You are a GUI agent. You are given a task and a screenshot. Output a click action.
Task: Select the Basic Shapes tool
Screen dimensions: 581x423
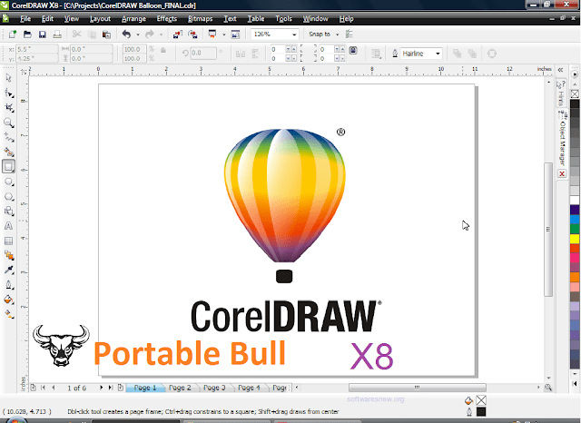pos(8,211)
